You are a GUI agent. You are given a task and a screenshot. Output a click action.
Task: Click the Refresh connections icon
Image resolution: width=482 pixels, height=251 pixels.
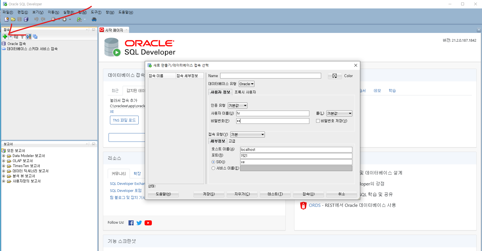coord(16,37)
